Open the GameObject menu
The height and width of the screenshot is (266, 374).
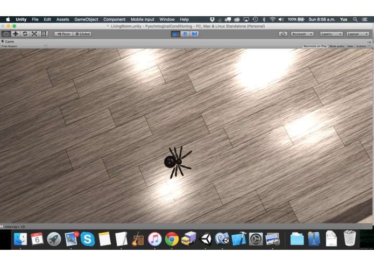point(86,19)
